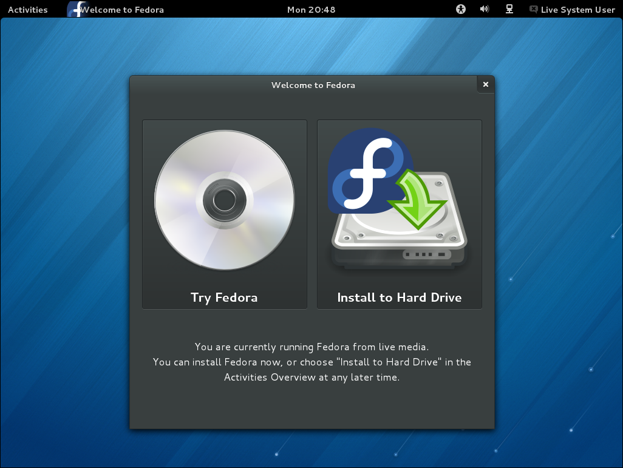Click the Fedora logo in the top bar
The width and height of the screenshot is (623, 468).
pos(75,10)
